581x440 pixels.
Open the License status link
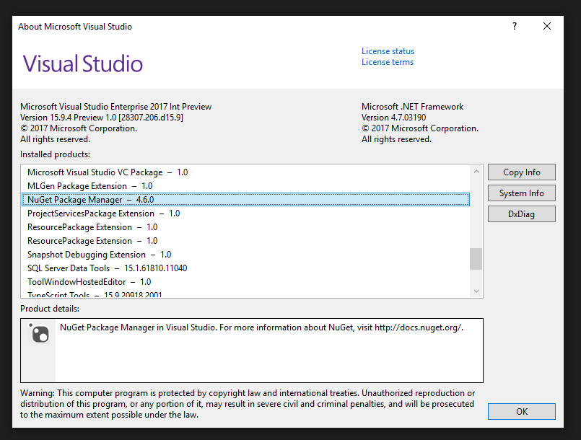388,50
